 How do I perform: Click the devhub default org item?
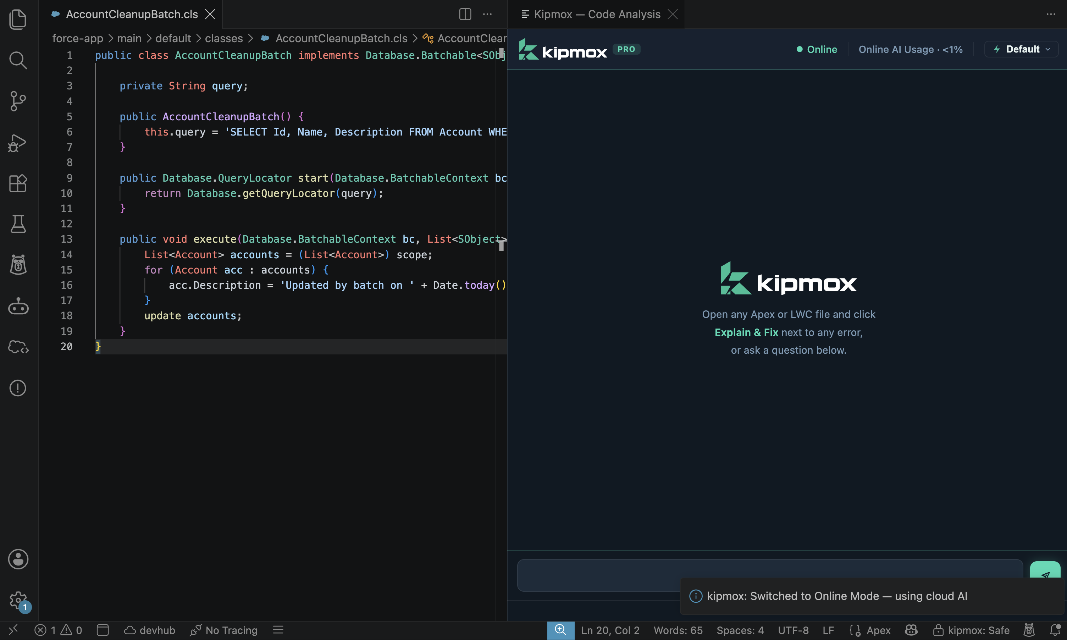coord(150,630)
